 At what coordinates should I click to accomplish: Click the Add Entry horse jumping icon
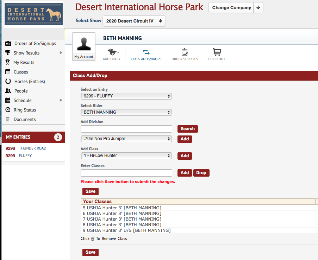click(113, 52)
